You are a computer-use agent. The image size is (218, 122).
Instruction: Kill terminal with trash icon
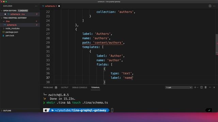(206, 87)
